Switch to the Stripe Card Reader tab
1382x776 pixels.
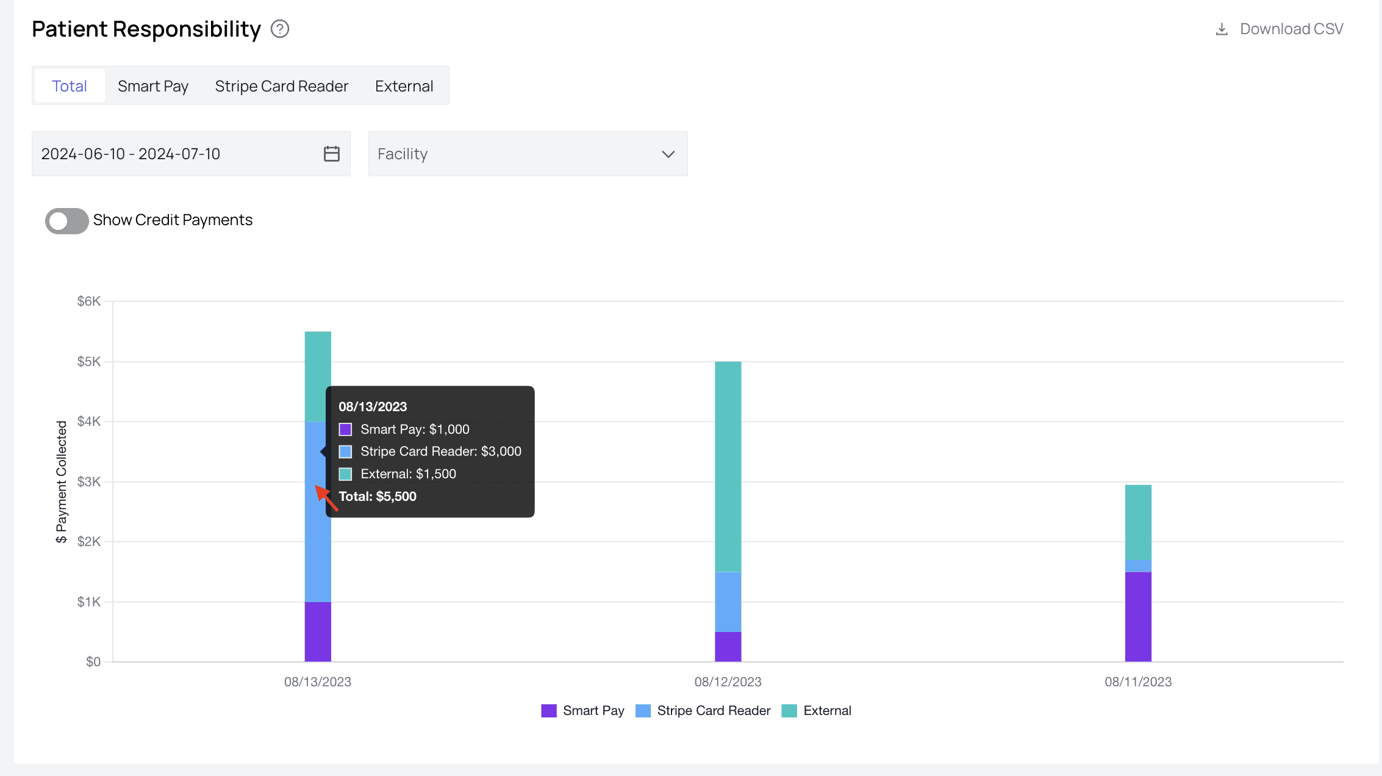coord(282,86)
